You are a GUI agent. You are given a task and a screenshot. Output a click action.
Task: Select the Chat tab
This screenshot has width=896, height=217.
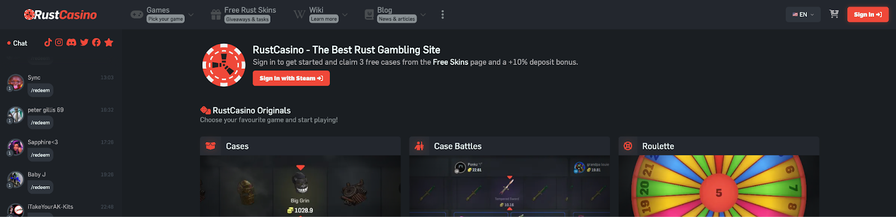coord(17,43)
